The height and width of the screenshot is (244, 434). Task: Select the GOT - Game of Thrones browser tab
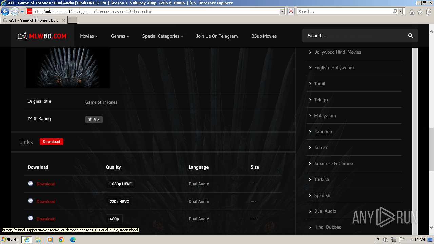click(34, 20)
